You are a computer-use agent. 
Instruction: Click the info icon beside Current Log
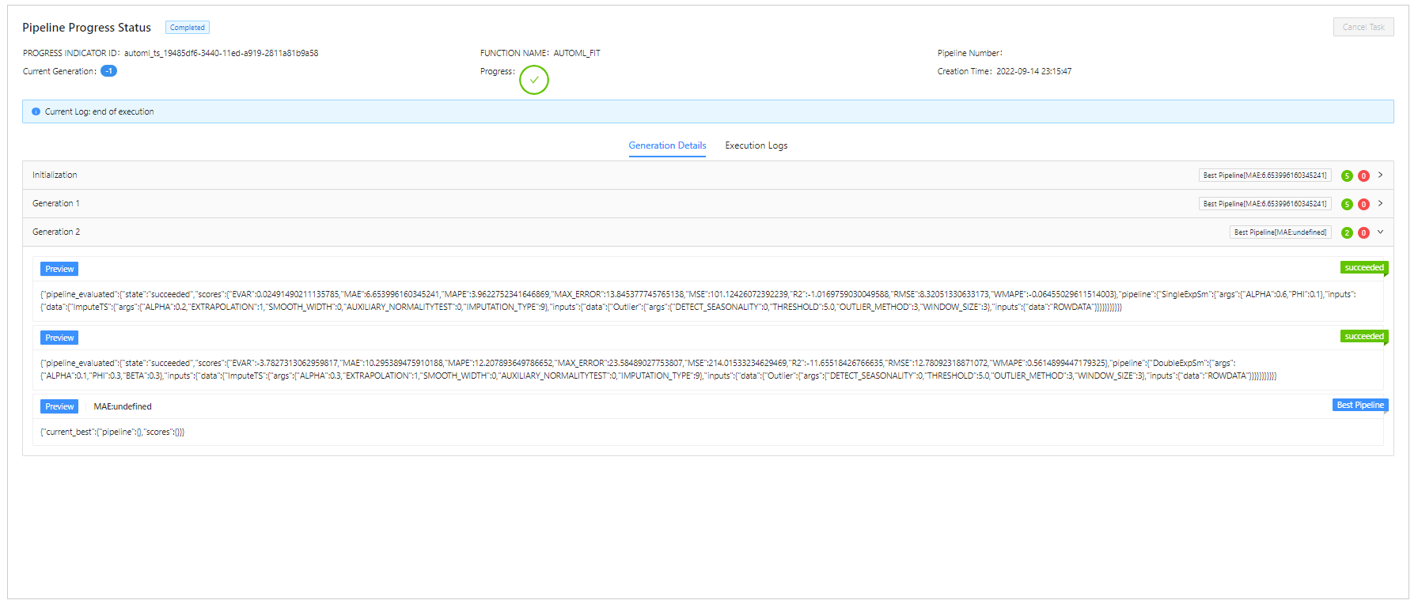coord(36,111)
